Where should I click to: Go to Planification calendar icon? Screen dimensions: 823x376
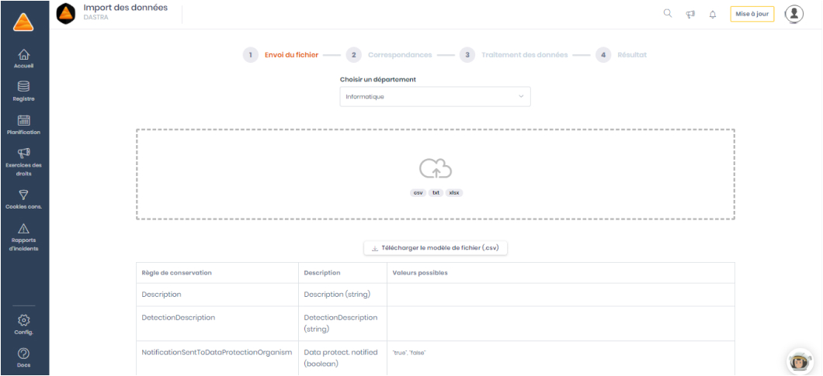click(24, 121)
